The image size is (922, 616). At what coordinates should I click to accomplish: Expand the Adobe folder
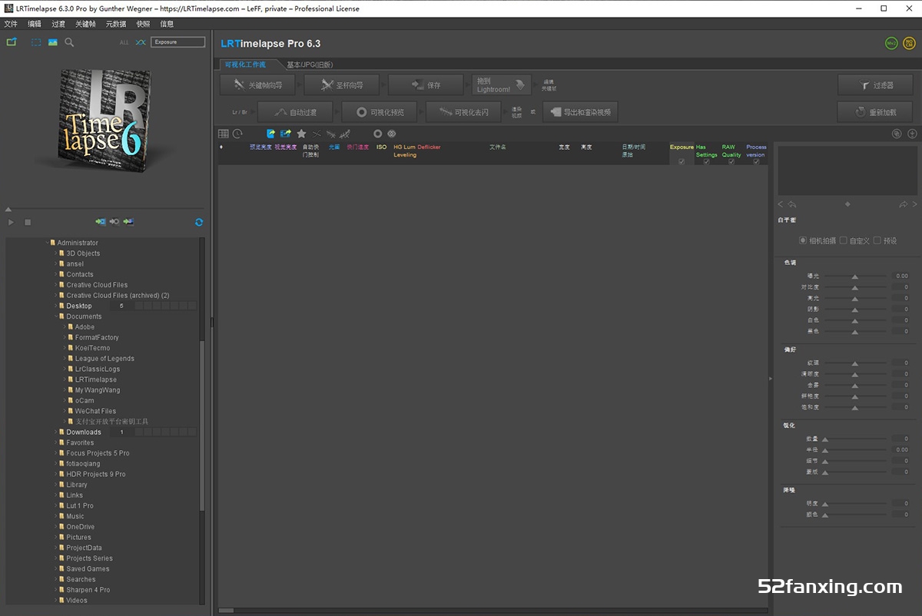(64, 327)
